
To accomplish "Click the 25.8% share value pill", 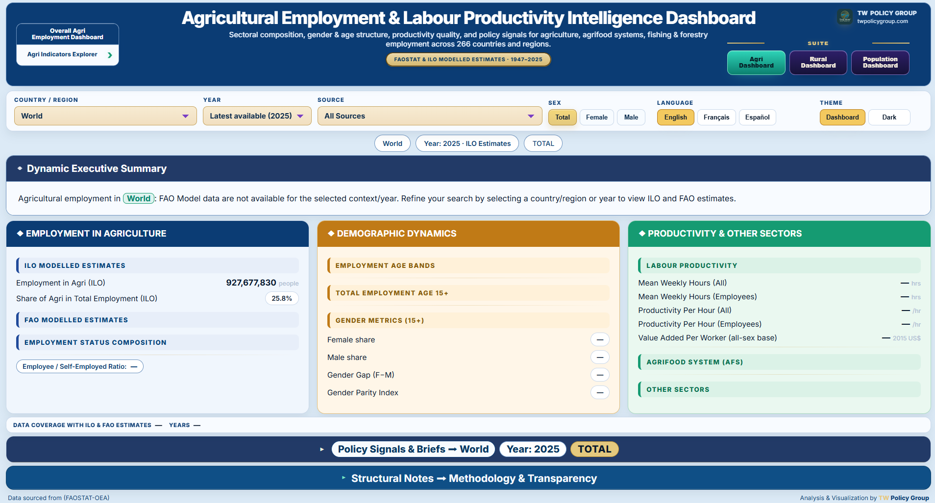I will (282, 298).
